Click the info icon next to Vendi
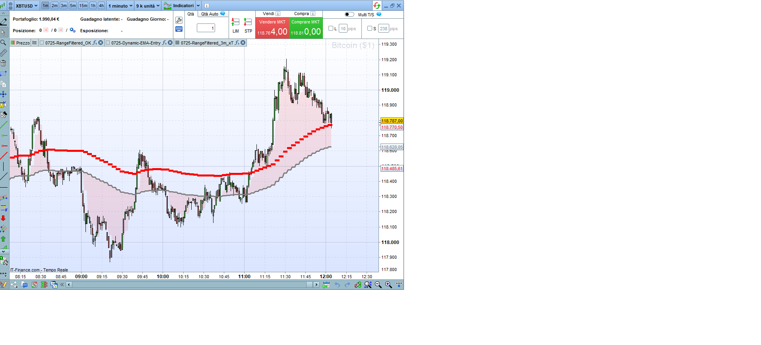Image resolution: width=761 pixels, height=345 pixels. (278, 14)
